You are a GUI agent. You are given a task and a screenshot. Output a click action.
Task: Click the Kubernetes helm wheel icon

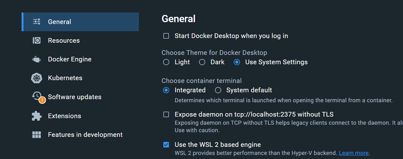pyautogui.click(x=37, y=78)
